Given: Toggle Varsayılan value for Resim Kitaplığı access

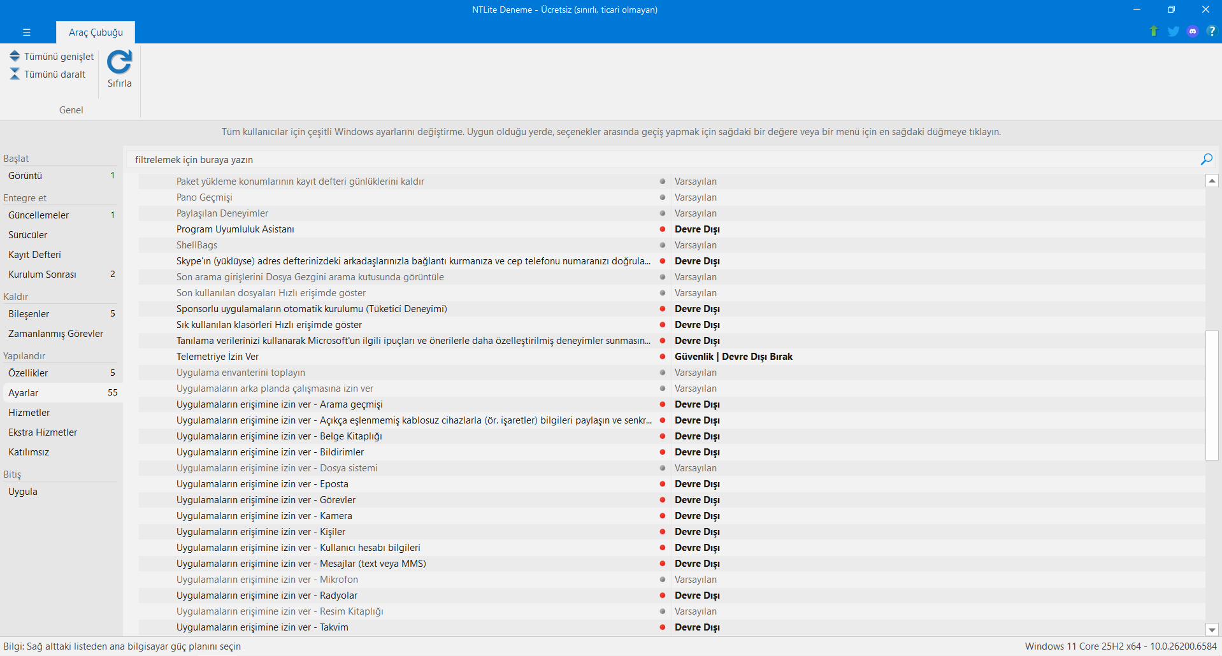Looking at the screenshot, I should pyautogui.click(x=696, y=611).
